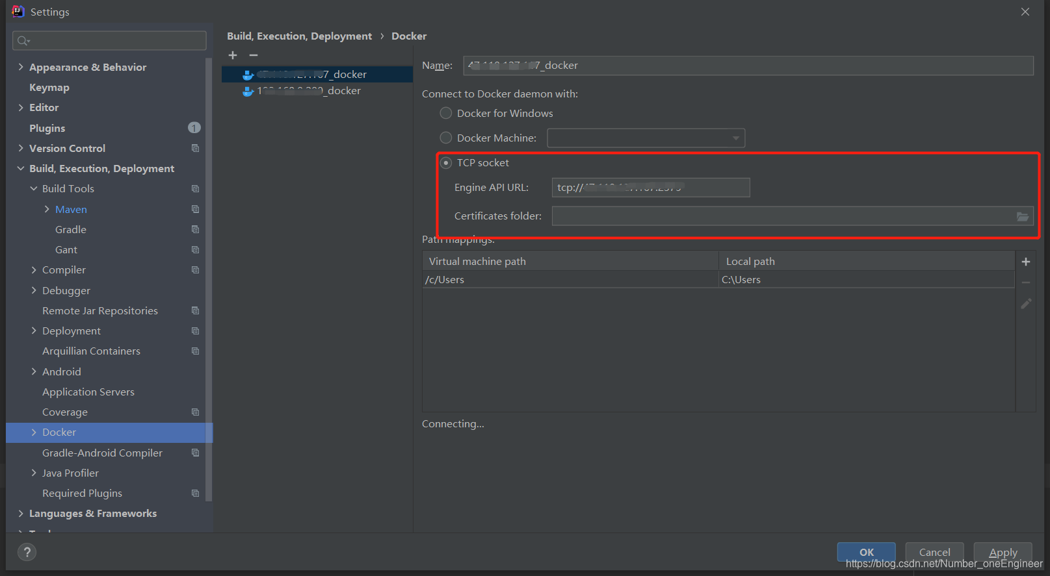1050x576 pixels.
Task: Remove selected Docker configuration with minus icon
Action: [254, 55]
